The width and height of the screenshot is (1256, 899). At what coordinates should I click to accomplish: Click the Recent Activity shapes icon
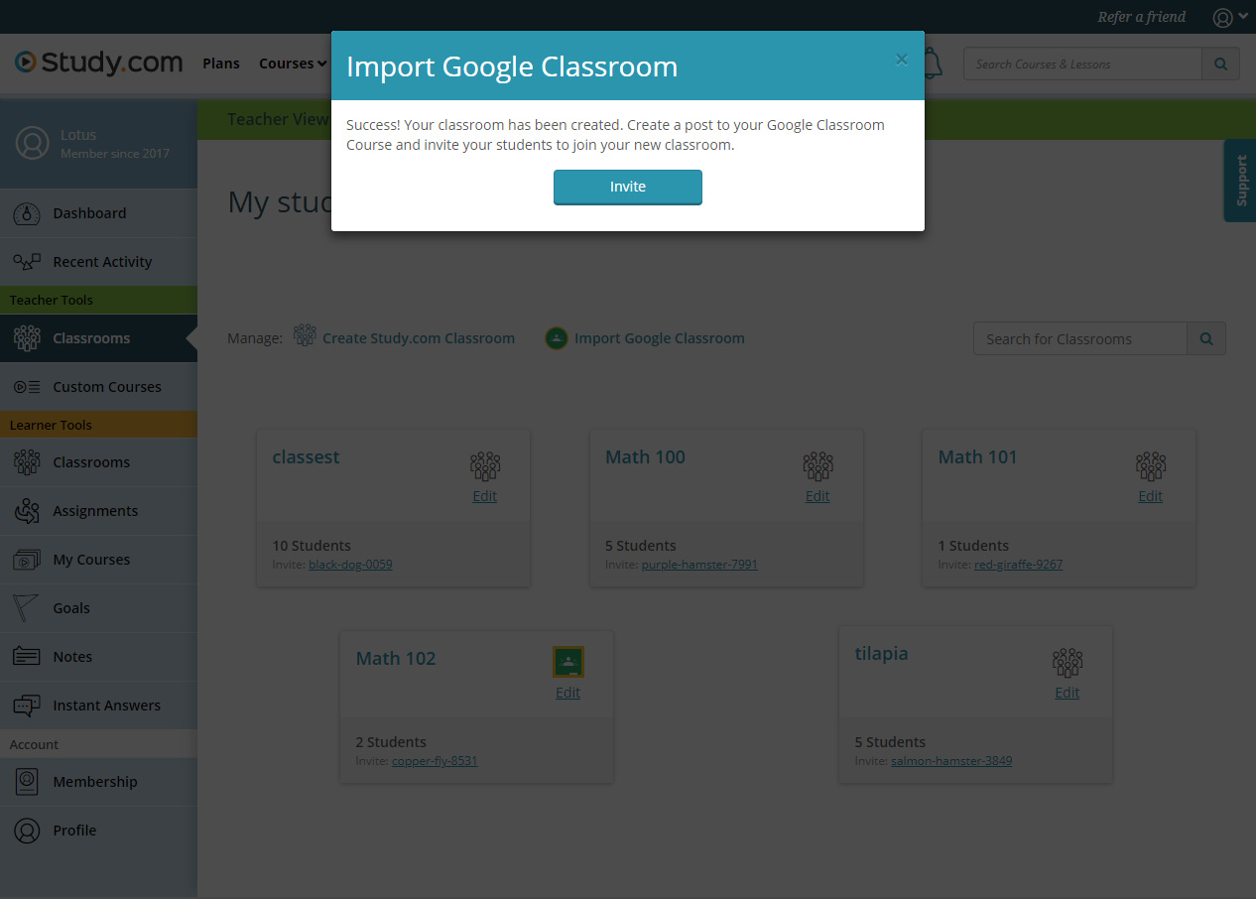27,262
